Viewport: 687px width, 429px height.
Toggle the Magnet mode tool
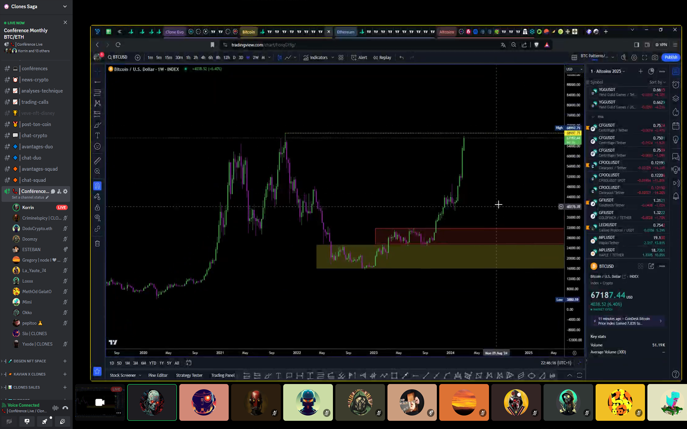pos(97,186)
